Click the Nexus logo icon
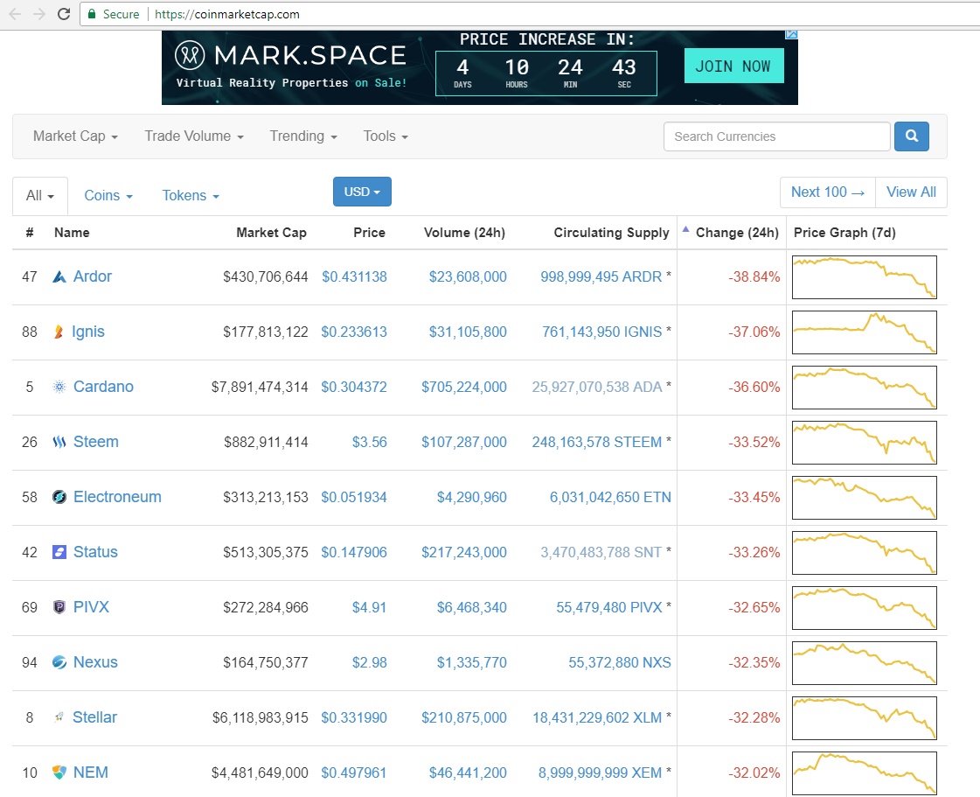The width and height of the screenshot is (980, 797). coord(59,662)
